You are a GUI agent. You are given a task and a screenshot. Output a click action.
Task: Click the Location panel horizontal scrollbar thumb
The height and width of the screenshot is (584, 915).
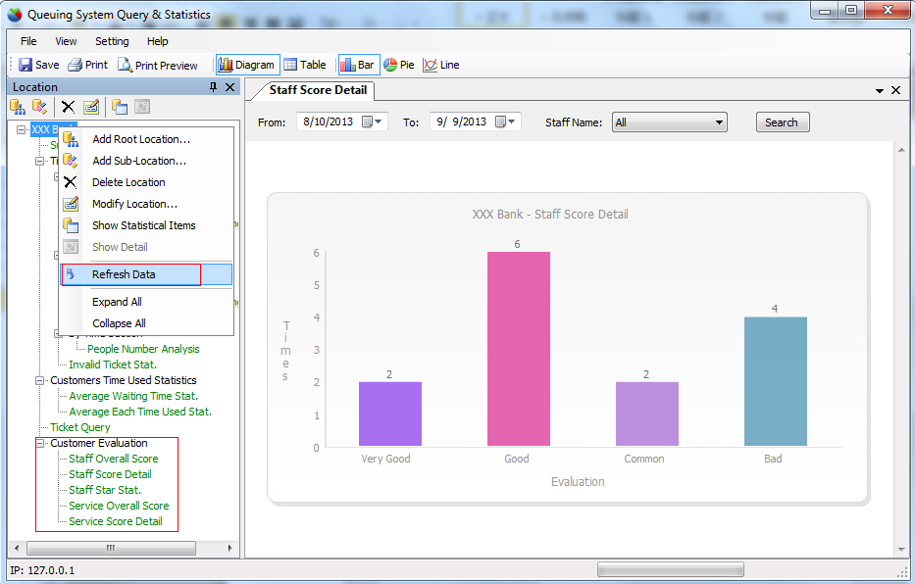pyautogui.click(x=111, y=548)
